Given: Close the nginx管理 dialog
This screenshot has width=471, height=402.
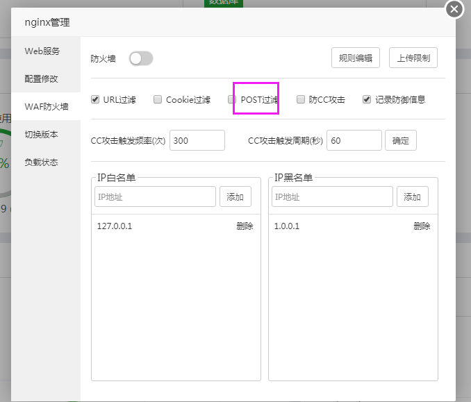Looking at the screenshot, I should click(x=454, y=9).
